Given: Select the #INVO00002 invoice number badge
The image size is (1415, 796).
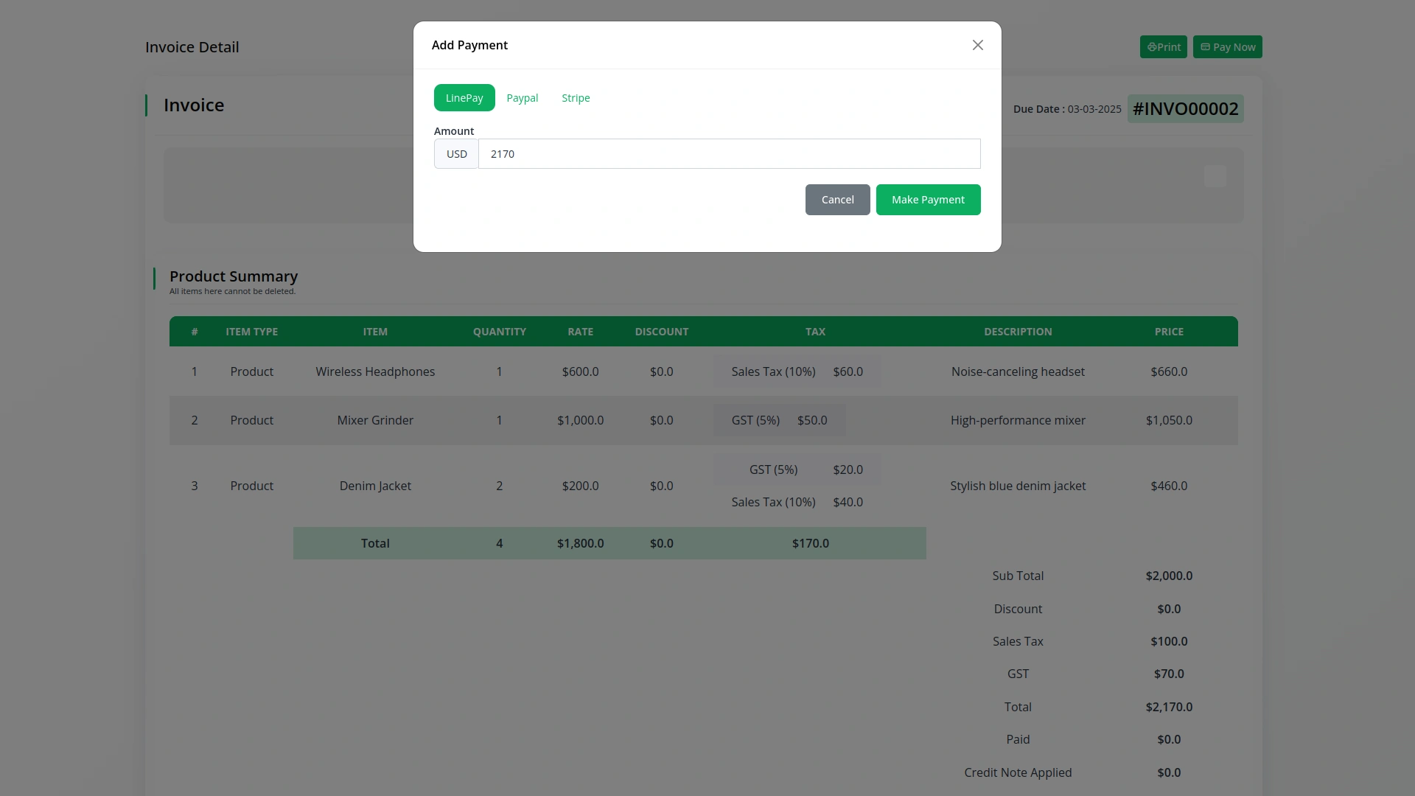Looking at the screenshot, I should click(x=1185, y=108).
